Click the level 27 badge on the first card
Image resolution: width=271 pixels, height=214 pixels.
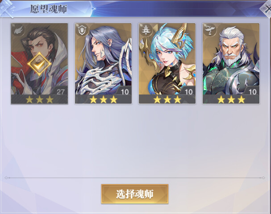tap(60, 91)
